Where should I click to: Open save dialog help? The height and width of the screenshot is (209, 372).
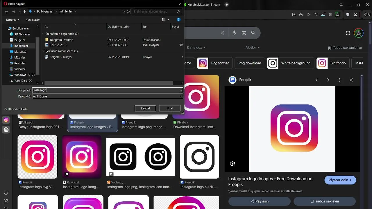(x=179, y=20)
